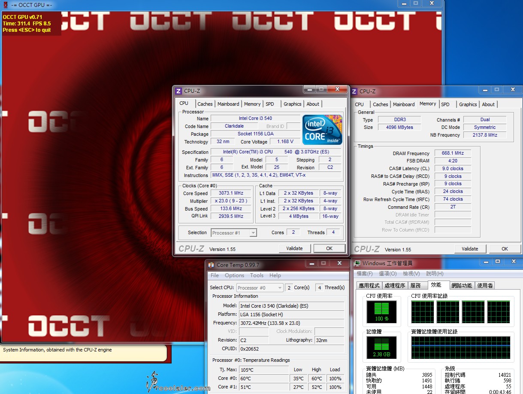Screen dimensions: 523x394
Task: Switch to 應用程式 tab in Task Manager
Action: [x=369, y=285]
